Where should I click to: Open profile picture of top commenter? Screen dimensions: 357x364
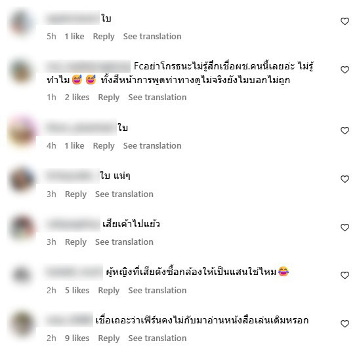[22, 22]
